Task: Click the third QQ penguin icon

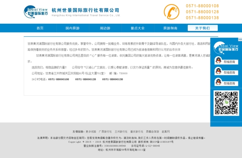Action: pyautogui.click(x=218, y=82)
